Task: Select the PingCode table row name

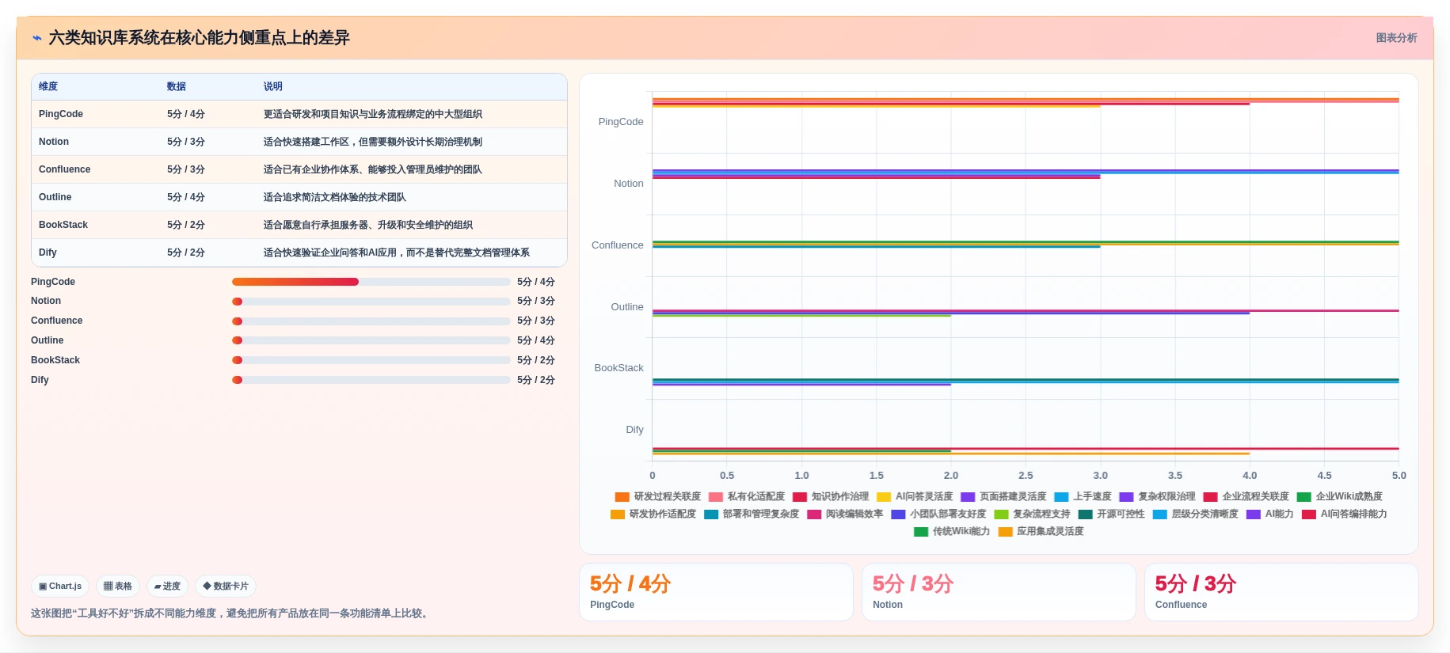Action: (x=61, y=114)
